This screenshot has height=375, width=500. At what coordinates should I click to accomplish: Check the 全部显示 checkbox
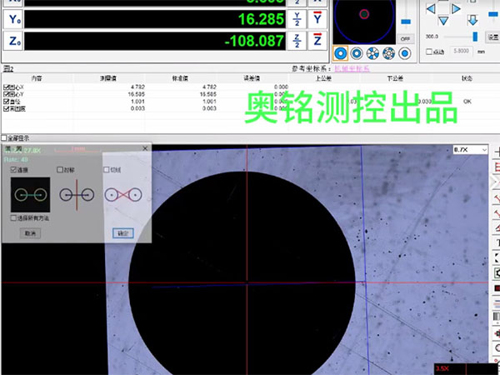pyautogui.click(x=5, y=138)
